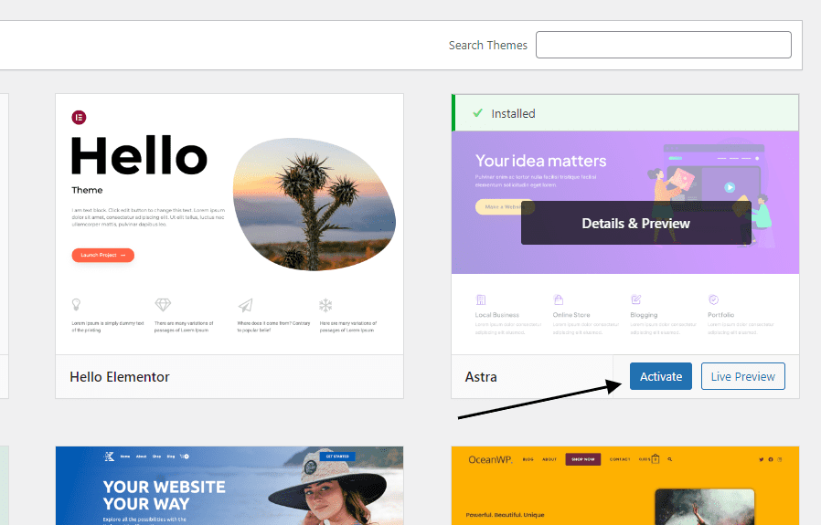Focus the Search Themes input field
Viewport: 821px width, 525px height.
664,45
